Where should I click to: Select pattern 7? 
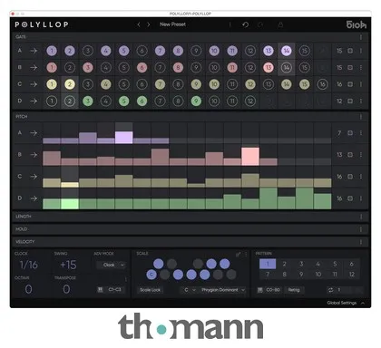point(268,275)
